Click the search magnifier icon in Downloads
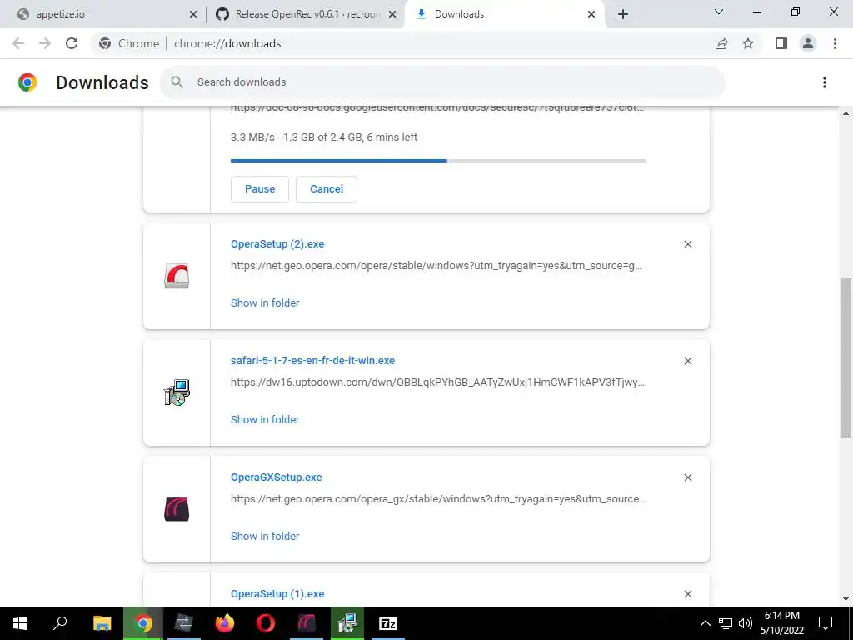 click(177, 82)
